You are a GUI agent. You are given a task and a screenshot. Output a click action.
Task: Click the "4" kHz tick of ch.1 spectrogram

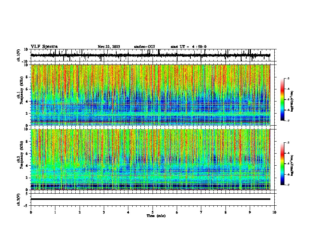27,101
